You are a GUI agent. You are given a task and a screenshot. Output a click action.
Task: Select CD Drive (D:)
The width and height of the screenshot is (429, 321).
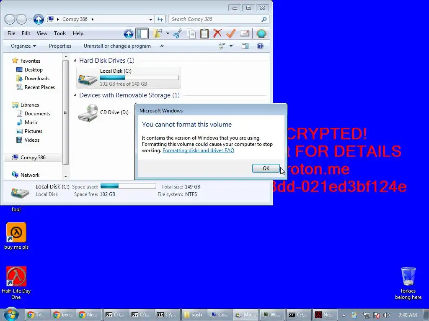tap(103, 112)
